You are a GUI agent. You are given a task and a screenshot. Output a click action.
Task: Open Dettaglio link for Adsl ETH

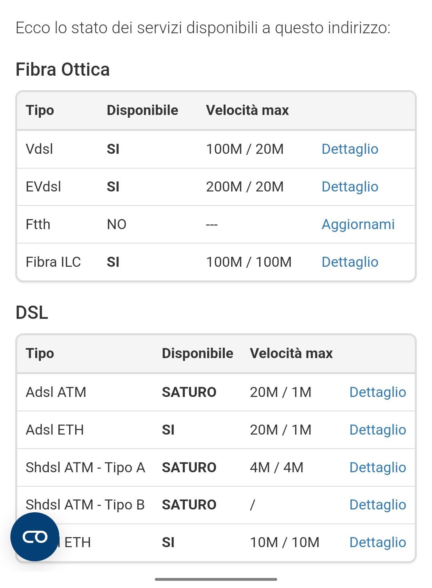click(x=378, y=430)
